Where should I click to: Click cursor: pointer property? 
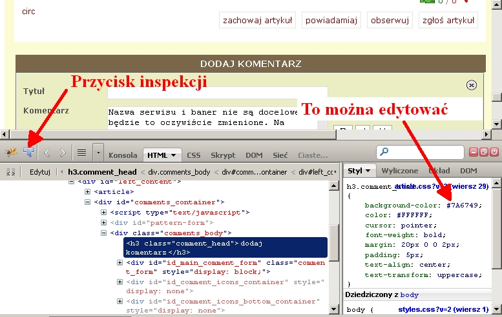[401, 226]
